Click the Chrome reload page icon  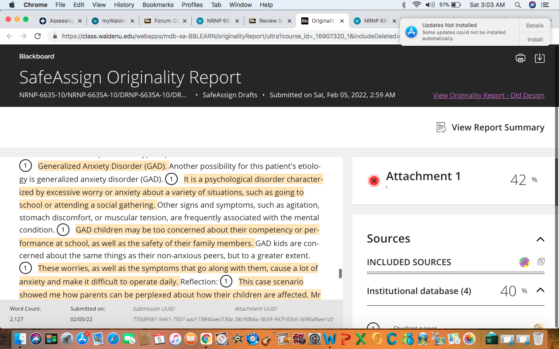38,36
